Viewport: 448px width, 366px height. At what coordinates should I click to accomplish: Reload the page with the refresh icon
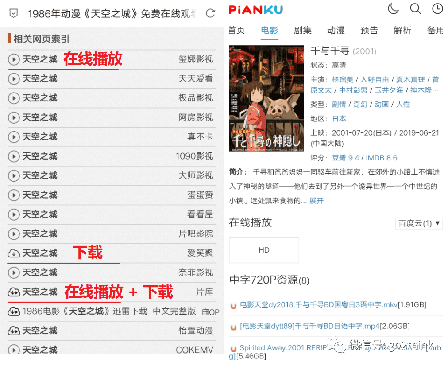click(210, 13)
